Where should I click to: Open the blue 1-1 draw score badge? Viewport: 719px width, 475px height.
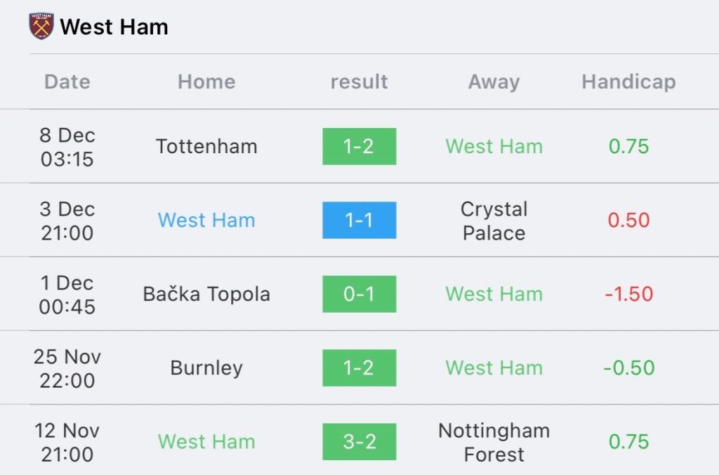point(359,221)
